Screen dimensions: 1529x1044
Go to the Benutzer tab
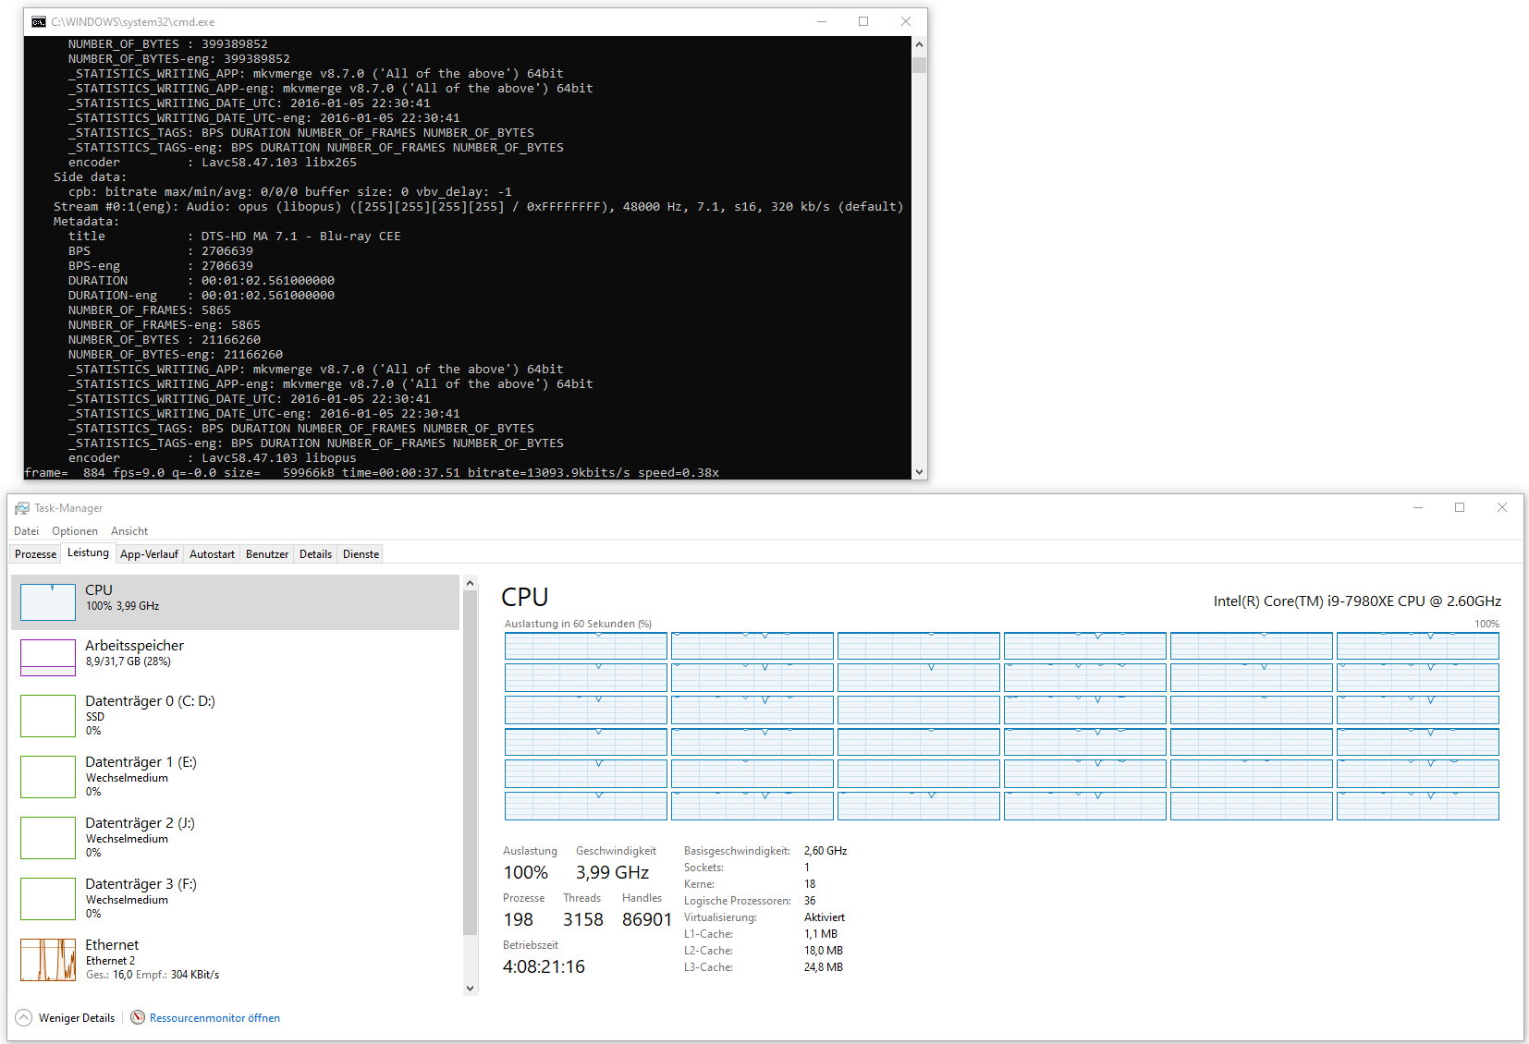[x=267, y=554]
